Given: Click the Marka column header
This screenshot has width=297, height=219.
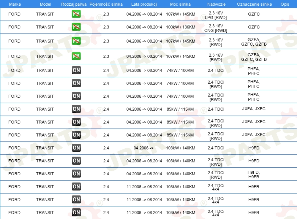Looking at the screenshot, I should pyautogui.click(x=15, y=4).
